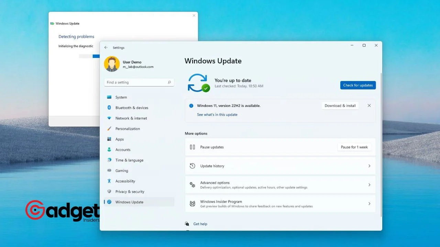
Task: Click the Accessibility figure icon
Action: click(109, 181)
